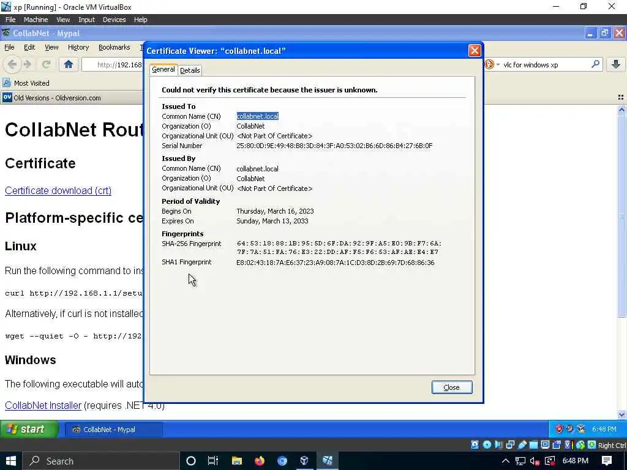This screenshot has width=627, height=470.
Task: Go back with the browser Back arrow
Action: [12, 64]
